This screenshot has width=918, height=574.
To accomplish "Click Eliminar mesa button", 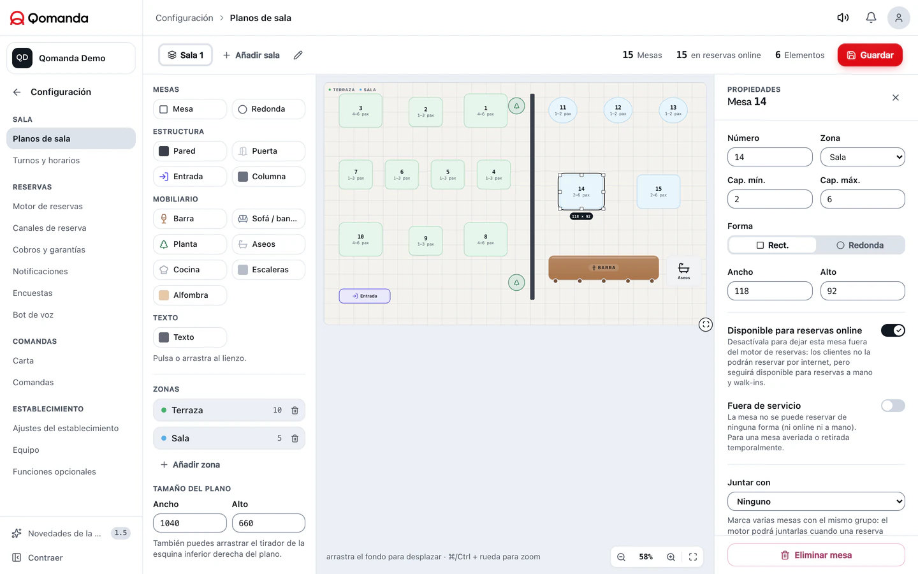I will pyautogui.click(x=816, y=555).
